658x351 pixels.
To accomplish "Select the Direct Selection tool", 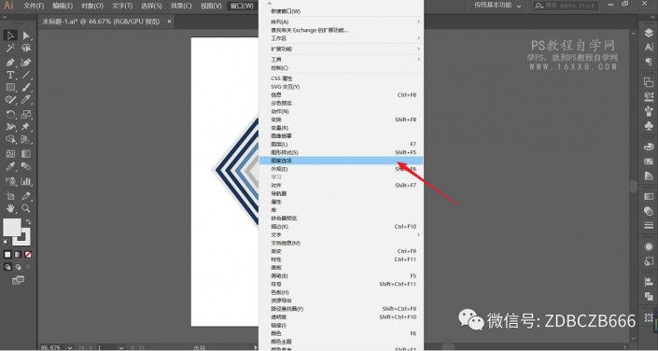I will coord(26,35).
